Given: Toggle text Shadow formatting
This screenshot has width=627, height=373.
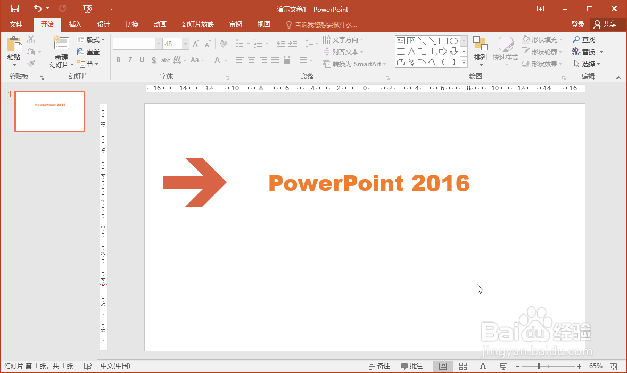Looking at the screenshot, I should tap(154, 60).
